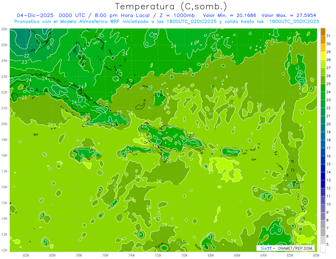
Task: Click the '17N' latitude axis label
Action: pyautogui.click(x=4, y=171)
